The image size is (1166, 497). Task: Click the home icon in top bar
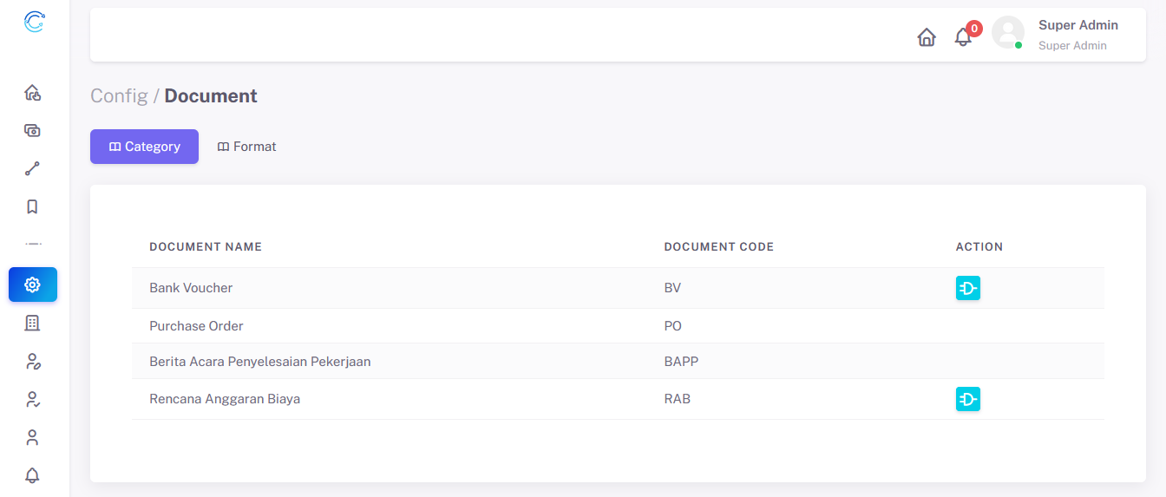pyautogui.click(x=927, y=37)
